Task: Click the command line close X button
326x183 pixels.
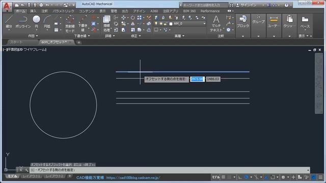Action: pos(21,170)
